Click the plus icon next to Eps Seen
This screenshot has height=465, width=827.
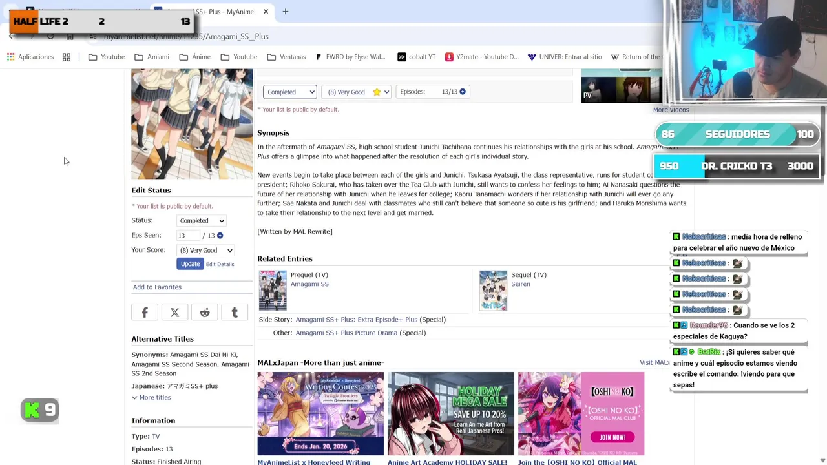coord(220,236)
